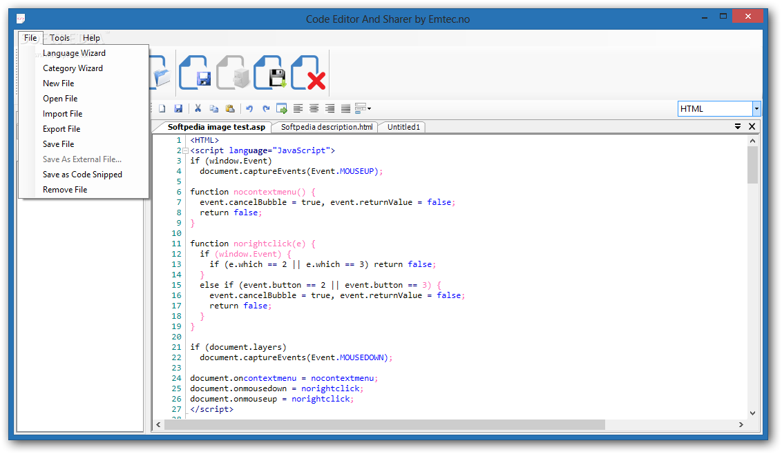Click the redo arrow icon
782x454 pixels.
(x=266, y=108)
